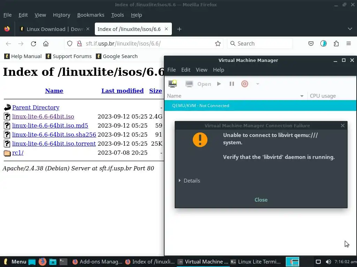357x267 pixels.
Task: Open a new tab with the plus button
Action: point(179,29)
